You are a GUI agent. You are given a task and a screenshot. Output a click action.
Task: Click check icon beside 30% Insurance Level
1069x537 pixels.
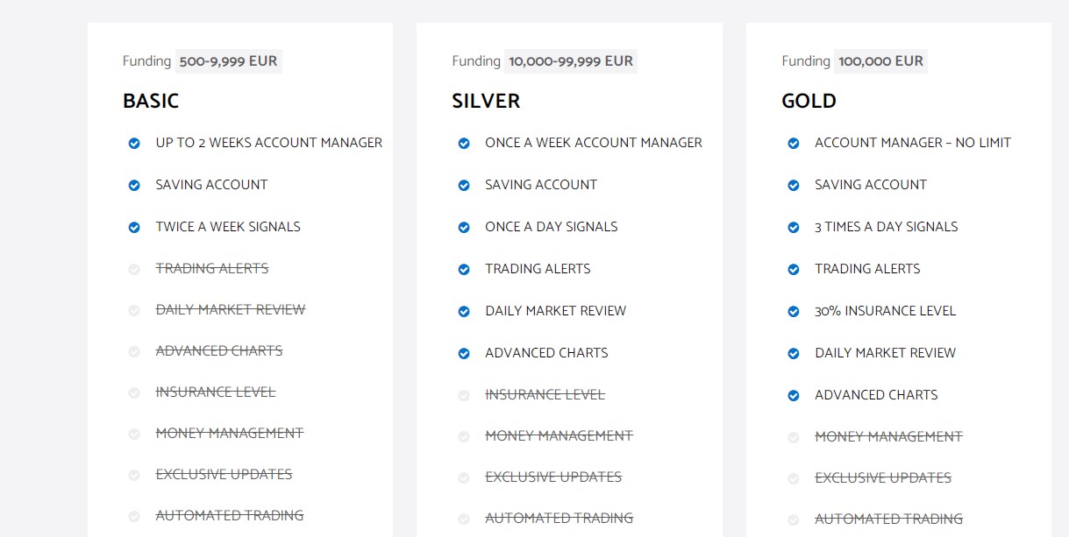[x=794, y=311]
